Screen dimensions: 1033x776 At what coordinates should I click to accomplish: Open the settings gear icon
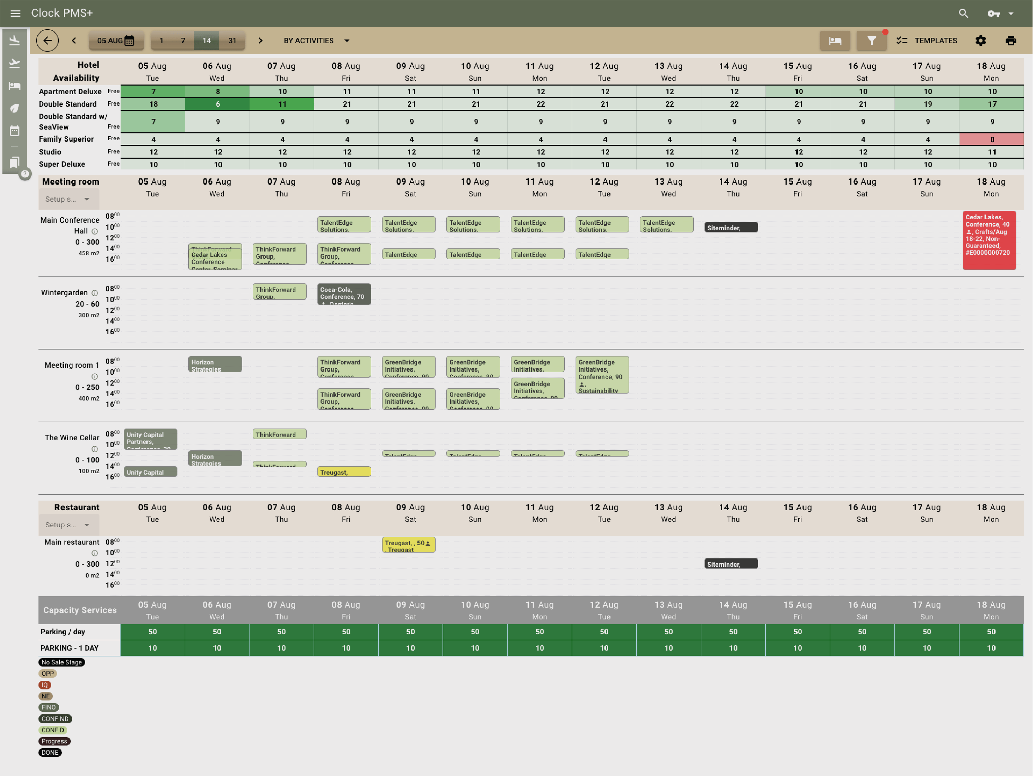pyautogui.click(x=981, y=41)
